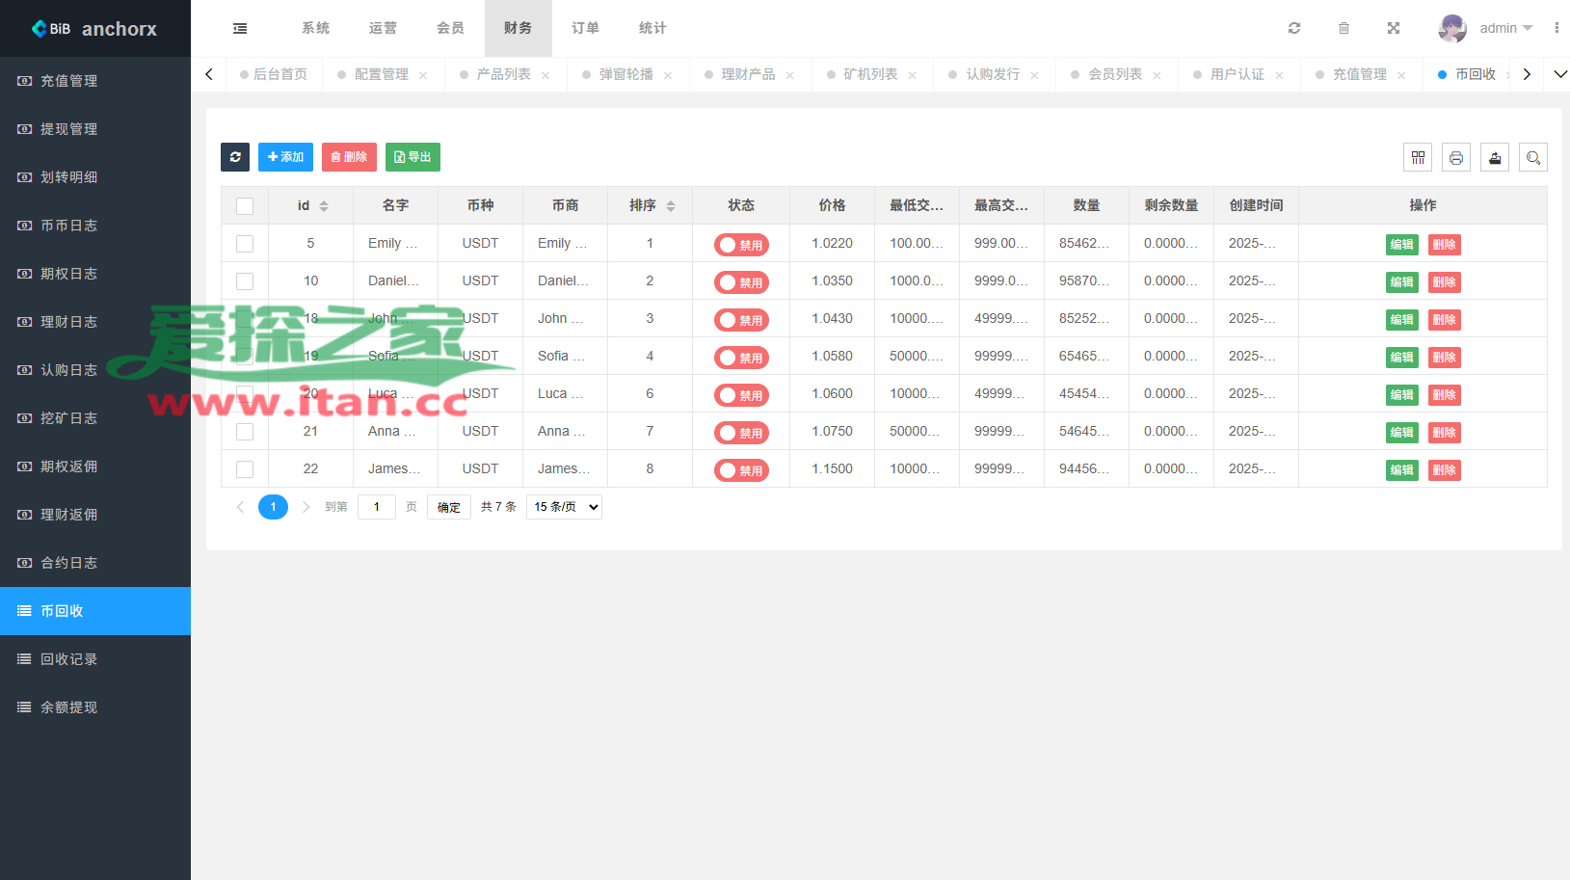Click the clear cache trash icon
This screenshot has height=880, width=1570.
click(x=1344, y=29)
